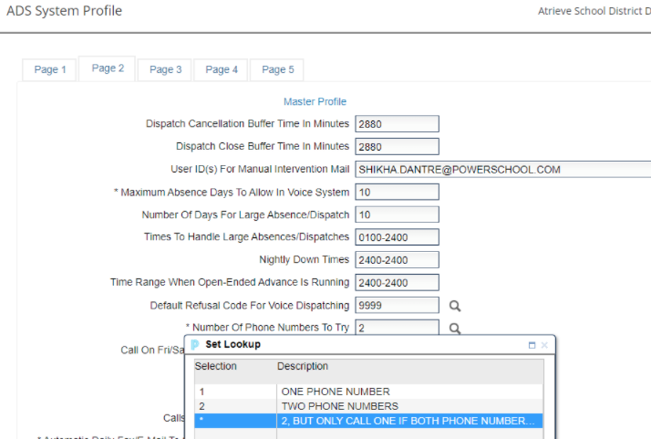Image resolution: width=651 pixels, height=439 pixels.
Task: Go to the Page 4 tab
Action: pyautogui.click(x=222, y=69)
